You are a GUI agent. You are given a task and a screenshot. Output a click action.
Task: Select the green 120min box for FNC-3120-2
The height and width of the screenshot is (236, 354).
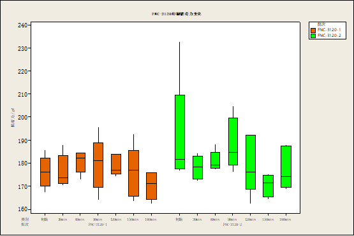(251, 162)
